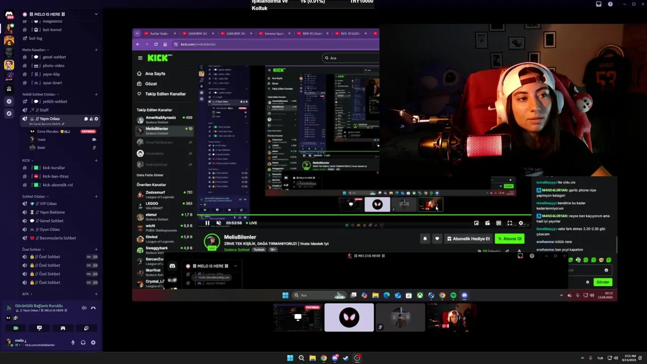Viewport: 647px width, 364px height.
Task: Switch to Kurtlar Vadisi browser tab
Action: pyautogui.click(x=159, y=33)
